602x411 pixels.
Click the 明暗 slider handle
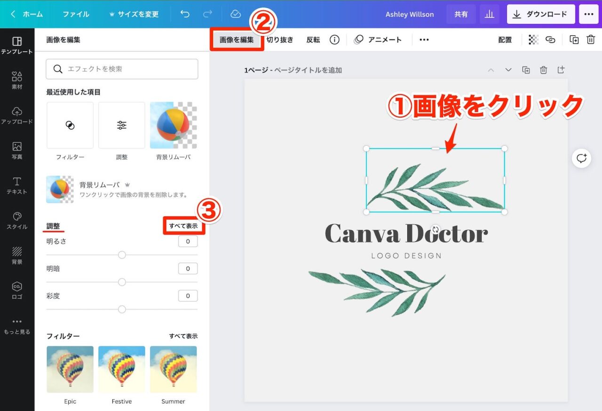[x=122, y=282]
